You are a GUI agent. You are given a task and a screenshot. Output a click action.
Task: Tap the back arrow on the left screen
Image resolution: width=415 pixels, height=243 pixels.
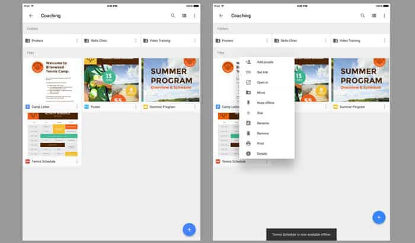[31, 15]
